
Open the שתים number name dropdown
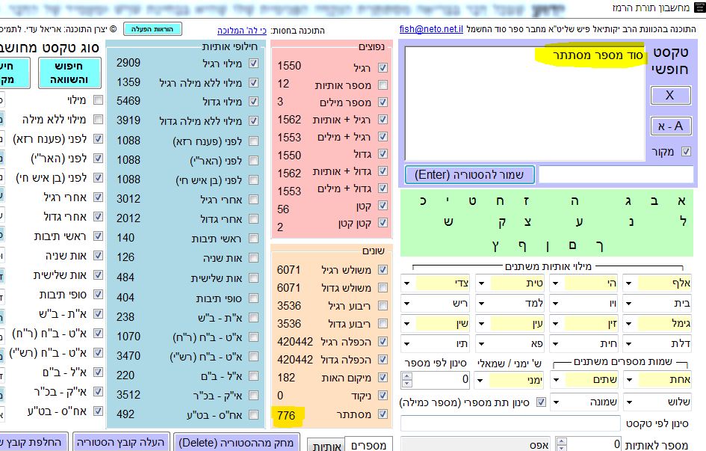pos(556,381)
